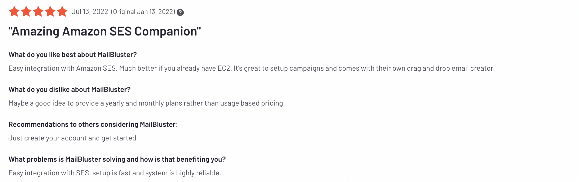Click "What do you dislike about MailBluster?" heading

pos(69,89)
